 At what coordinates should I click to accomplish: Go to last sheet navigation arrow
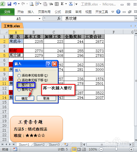(14, 144)
